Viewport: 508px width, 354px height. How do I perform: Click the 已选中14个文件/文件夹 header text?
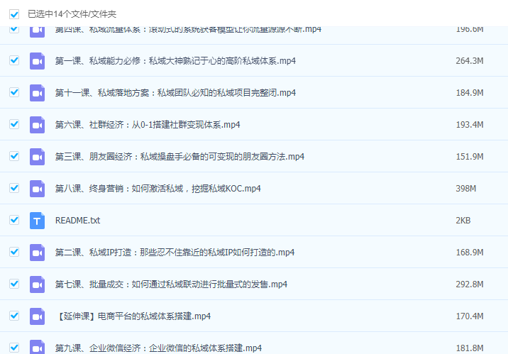[x=72, y=13]
